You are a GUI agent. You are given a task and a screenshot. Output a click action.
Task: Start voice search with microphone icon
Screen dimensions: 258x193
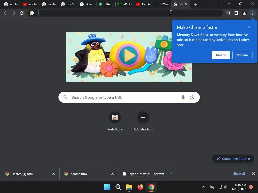[183, 97]
